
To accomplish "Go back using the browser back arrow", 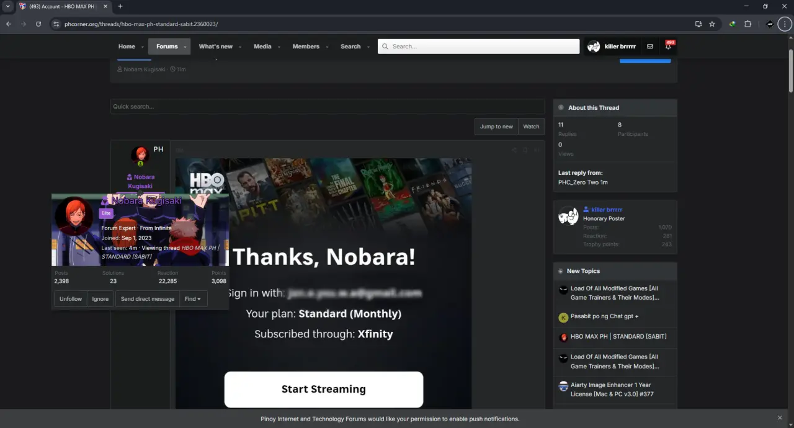I will (x=9, y=24).
